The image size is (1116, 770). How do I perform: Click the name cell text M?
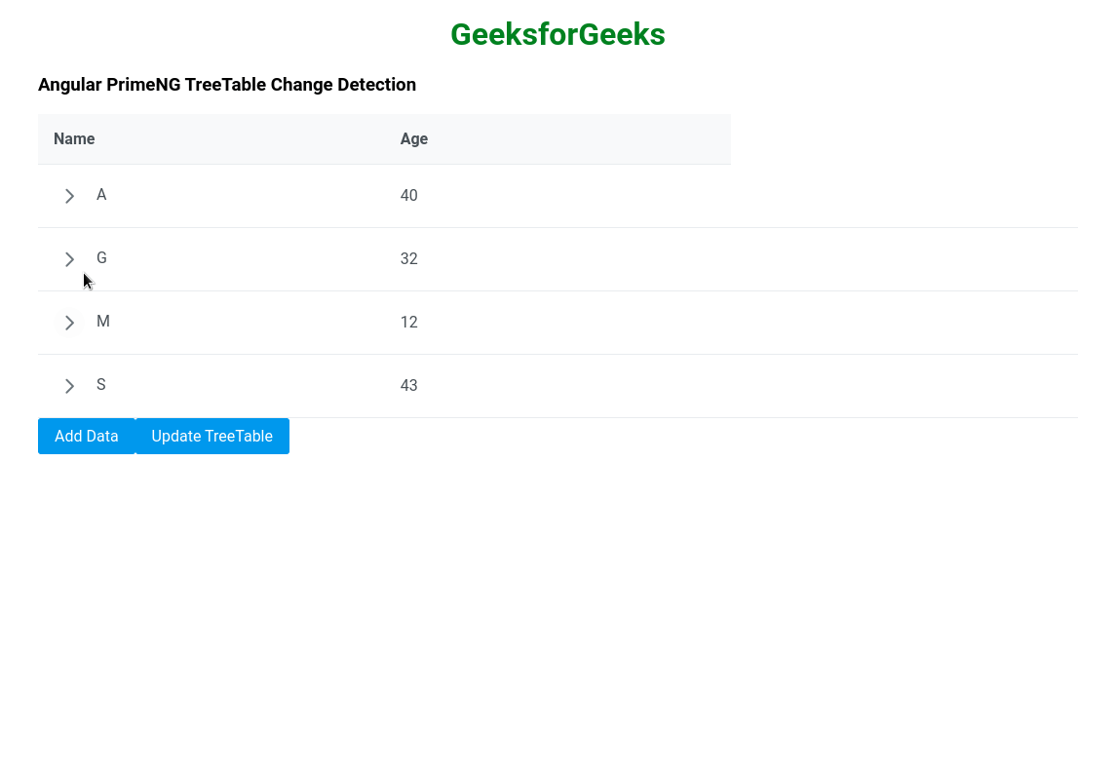[102, 322]
